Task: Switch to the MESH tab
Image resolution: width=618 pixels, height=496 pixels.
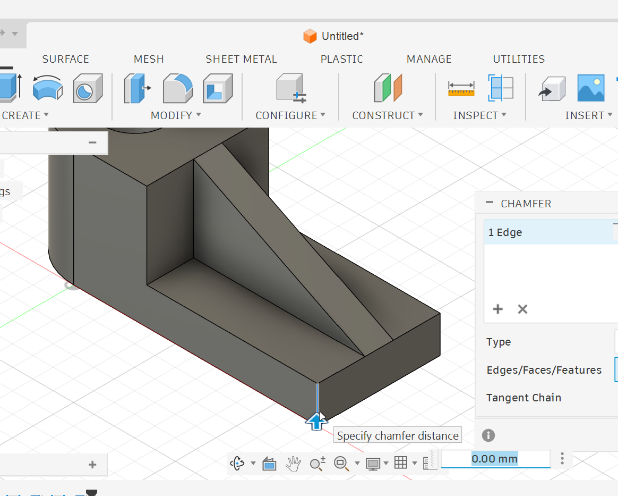Action: click(x=149, y=59)
